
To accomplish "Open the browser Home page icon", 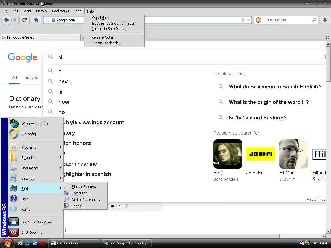I will coord(36,20).
